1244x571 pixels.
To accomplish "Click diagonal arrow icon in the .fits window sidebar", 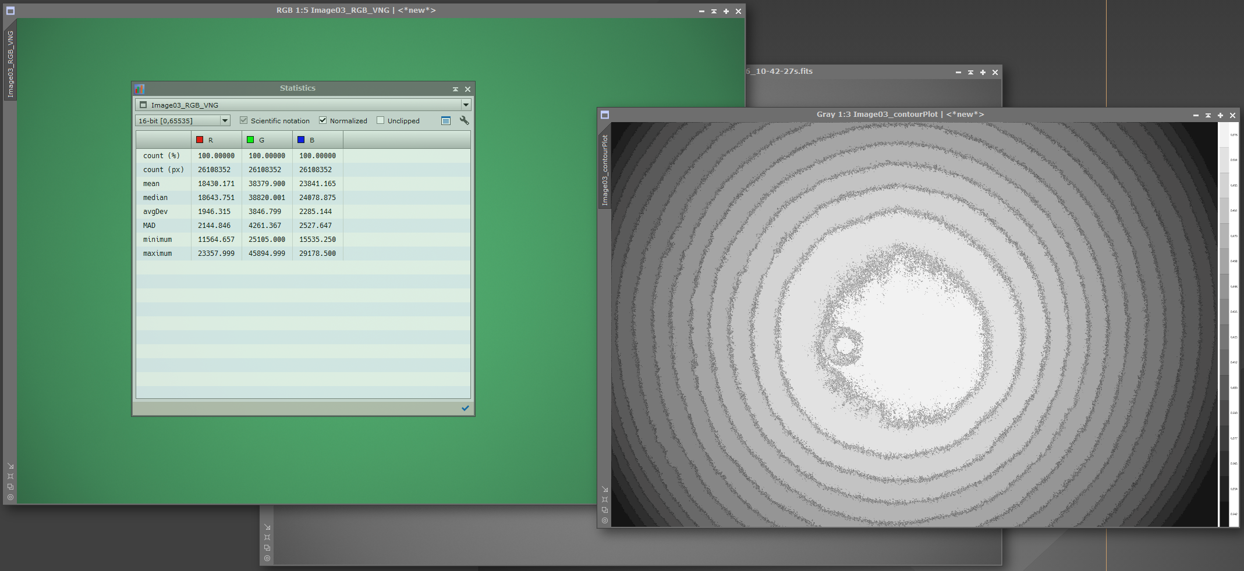I will point(267,527).
